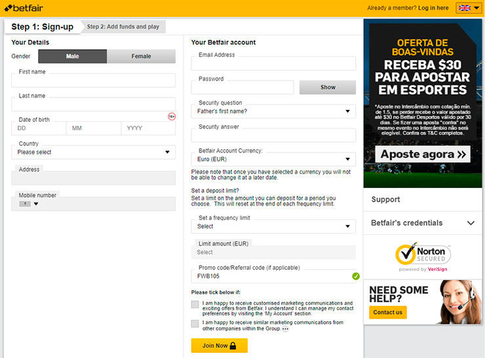Click the YYYY date of birth field
Image resolution: width=485 pixels, height=358 pixels.
[x=148, y=128]
